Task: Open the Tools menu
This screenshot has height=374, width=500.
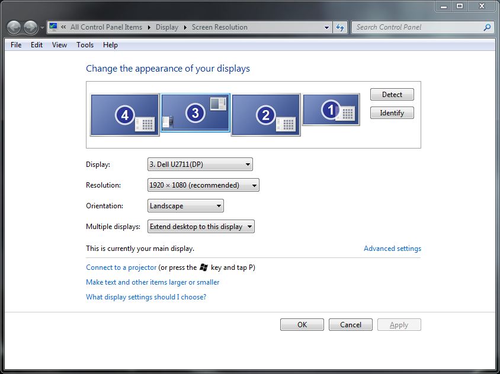Action: coord(85,45)
